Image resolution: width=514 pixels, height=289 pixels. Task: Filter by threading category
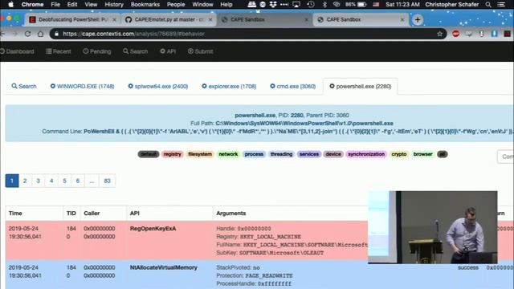point(281,154)
